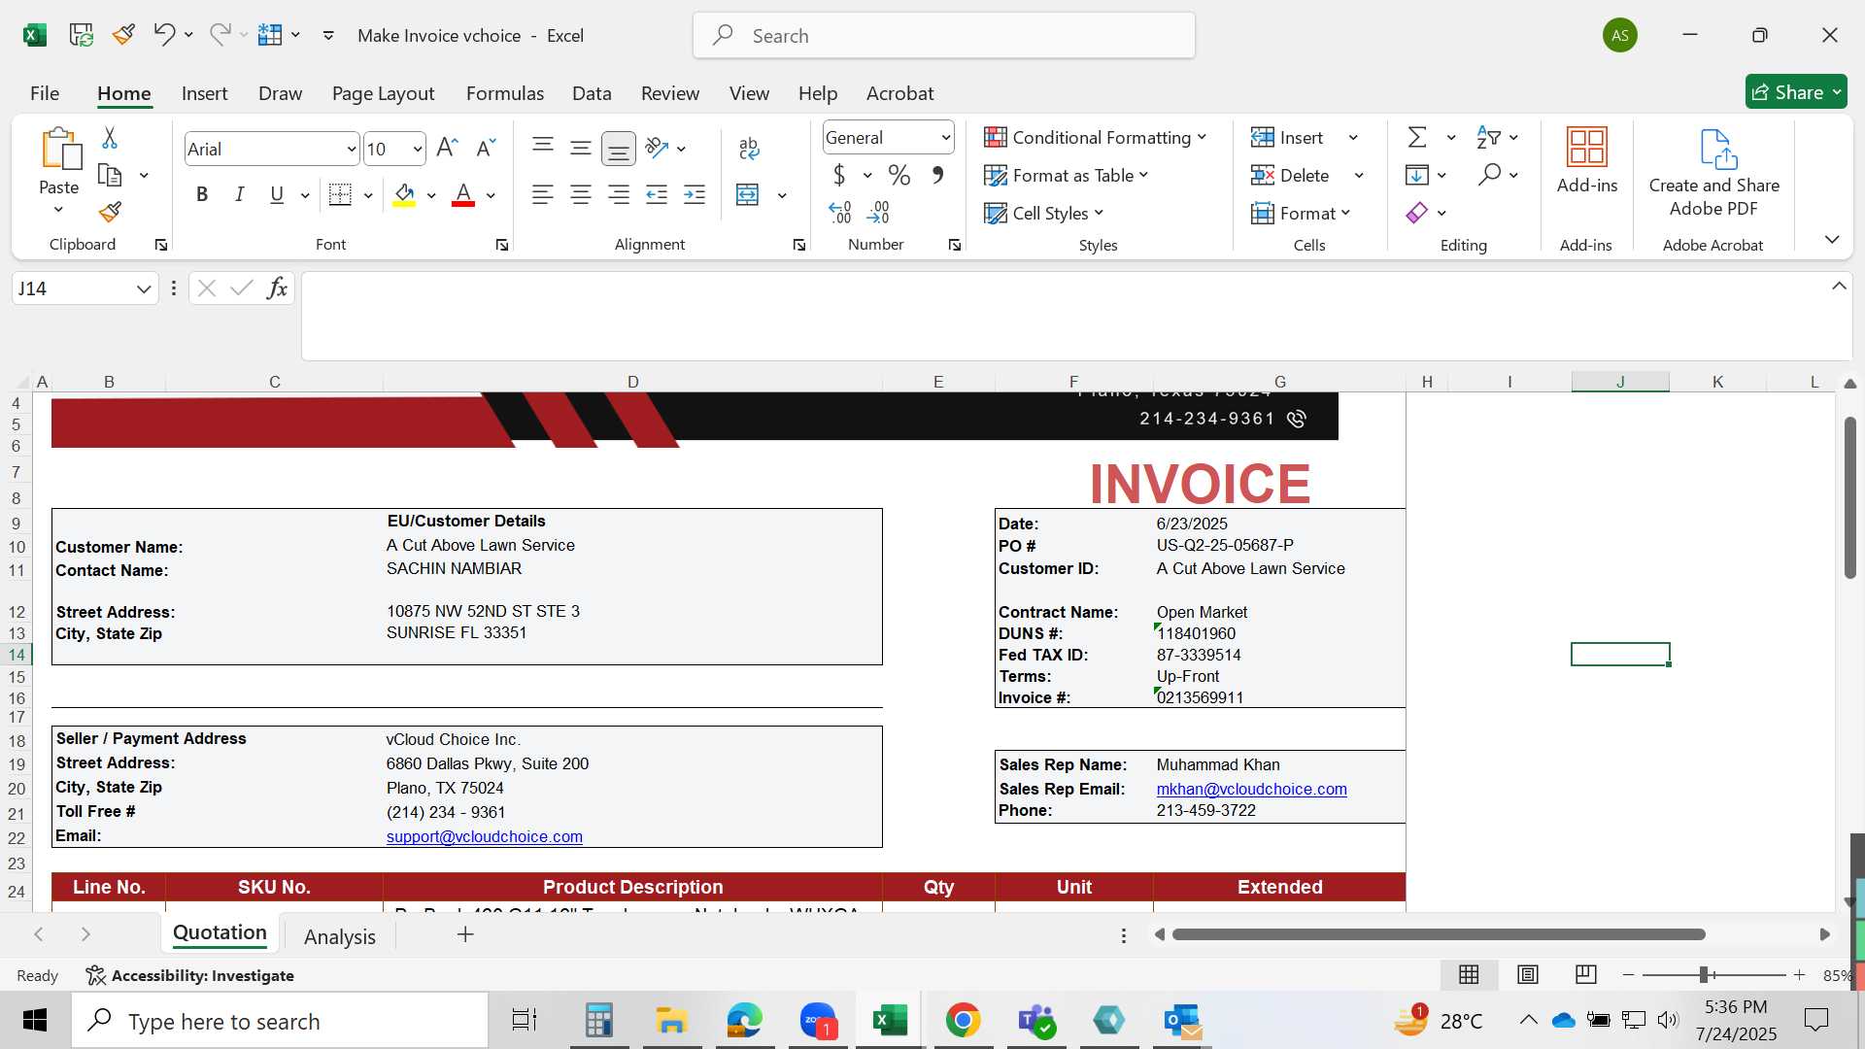Add a new sheet with plus button
Viewport: 1865px width, 1049px height.
point(465,934)
